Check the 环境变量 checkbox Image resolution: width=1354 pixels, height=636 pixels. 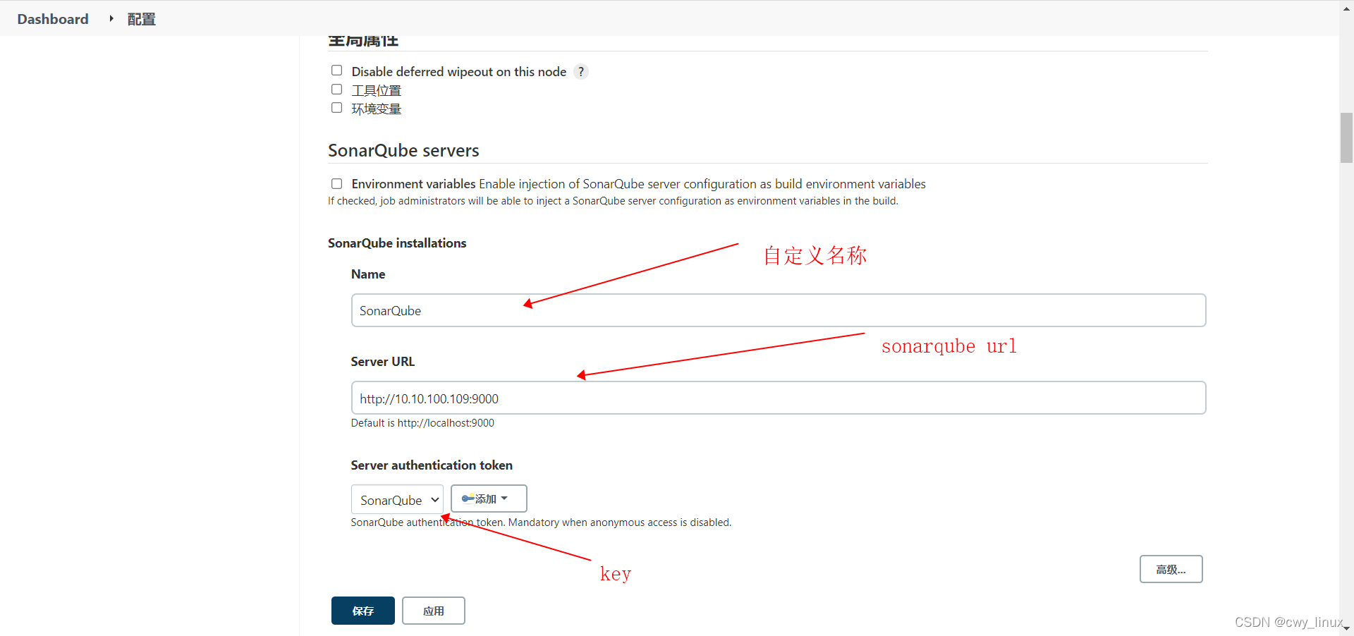point(336,108)
